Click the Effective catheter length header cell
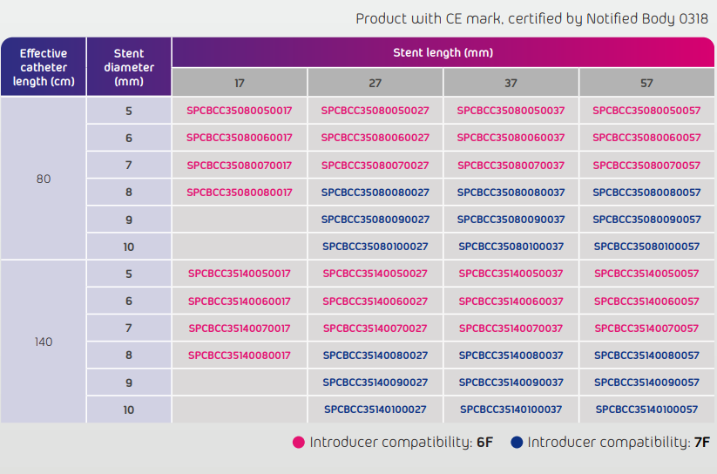Image resolution: width=717 pixels, height=474 pixels. click(x=44, y=67)
